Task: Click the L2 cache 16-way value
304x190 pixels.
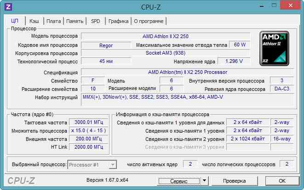Action: point(282,139)
